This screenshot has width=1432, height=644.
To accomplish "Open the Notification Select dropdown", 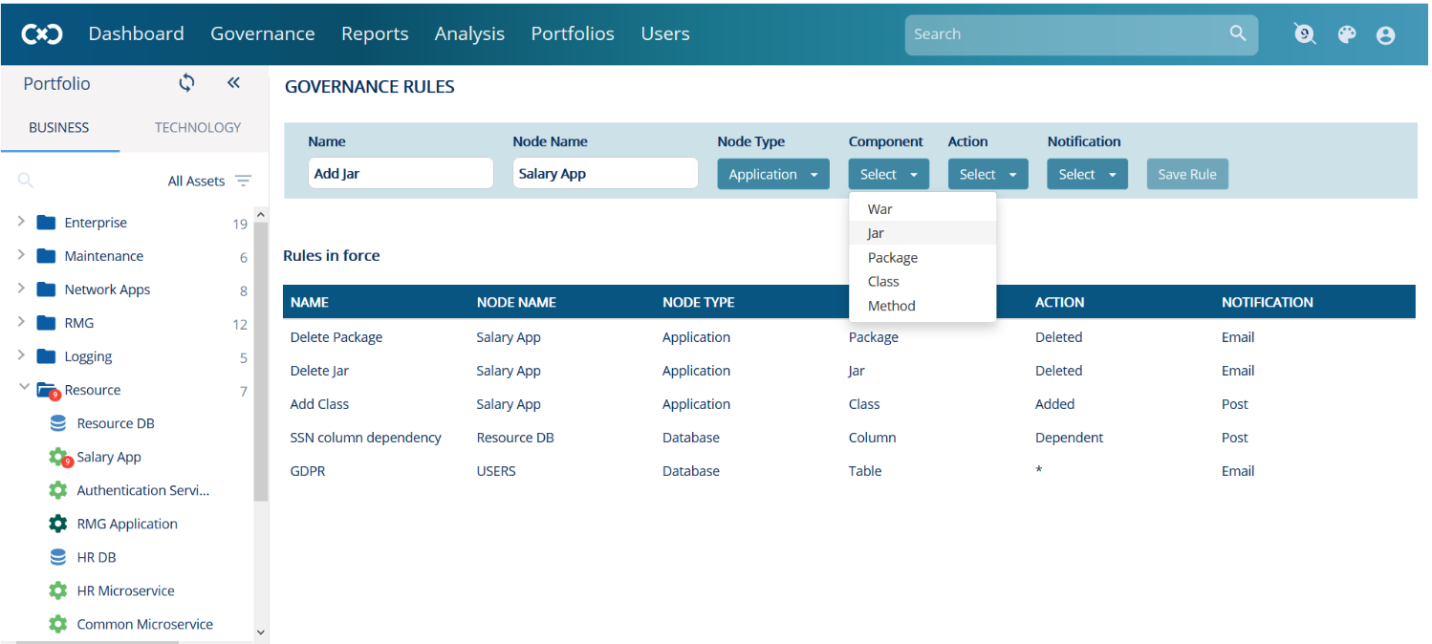I will [1087, 174].
